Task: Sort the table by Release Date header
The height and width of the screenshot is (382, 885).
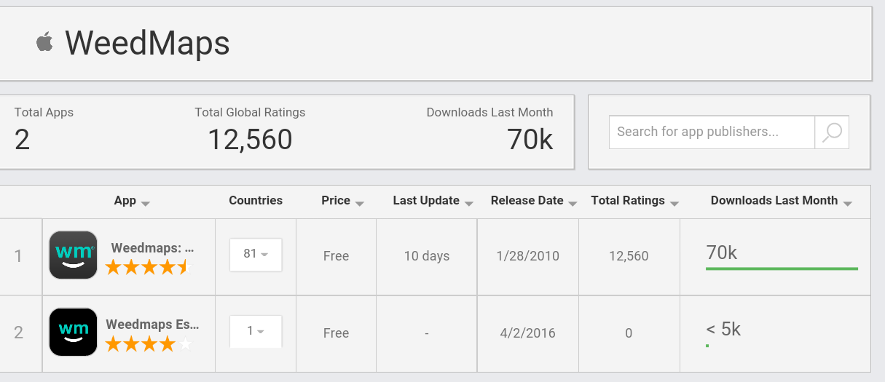Action: click(527, 201)
